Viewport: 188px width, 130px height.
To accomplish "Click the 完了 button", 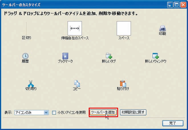I will (173, 123).
